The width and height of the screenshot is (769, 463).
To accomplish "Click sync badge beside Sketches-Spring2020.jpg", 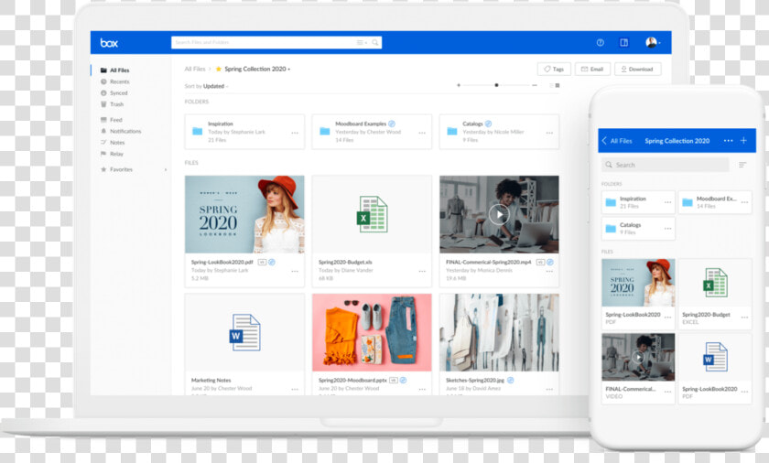I will pyautogui.click(x=511, y=381).
